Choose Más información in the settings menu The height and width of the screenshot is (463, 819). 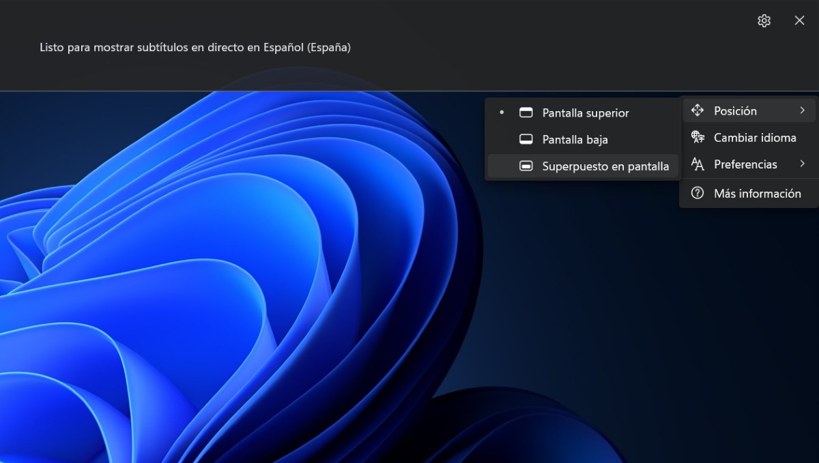point(749,194)
